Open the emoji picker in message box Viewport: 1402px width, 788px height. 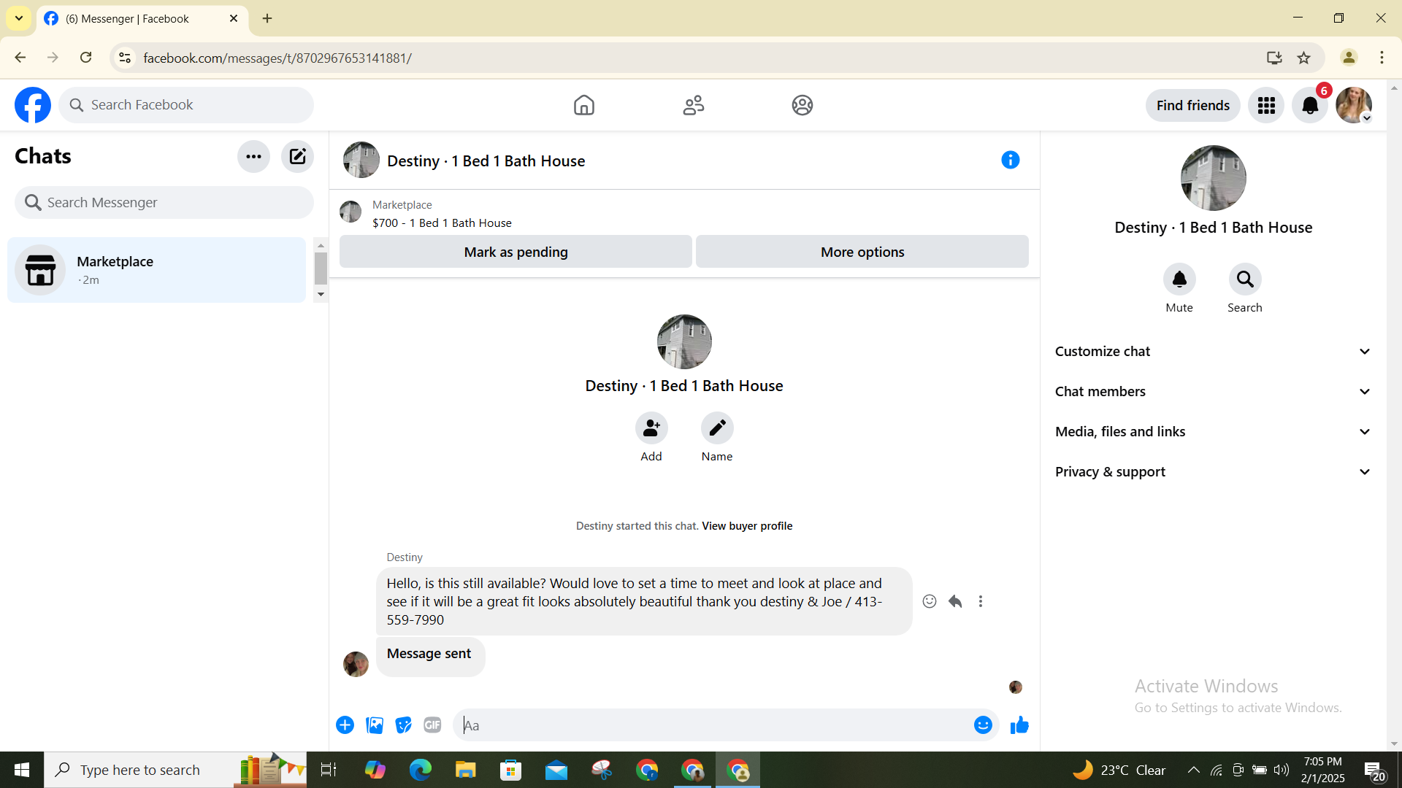982,725
